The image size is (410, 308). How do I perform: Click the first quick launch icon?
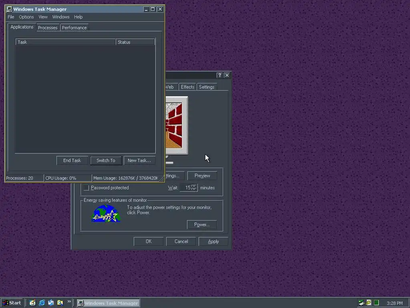[x=32, y=303]
